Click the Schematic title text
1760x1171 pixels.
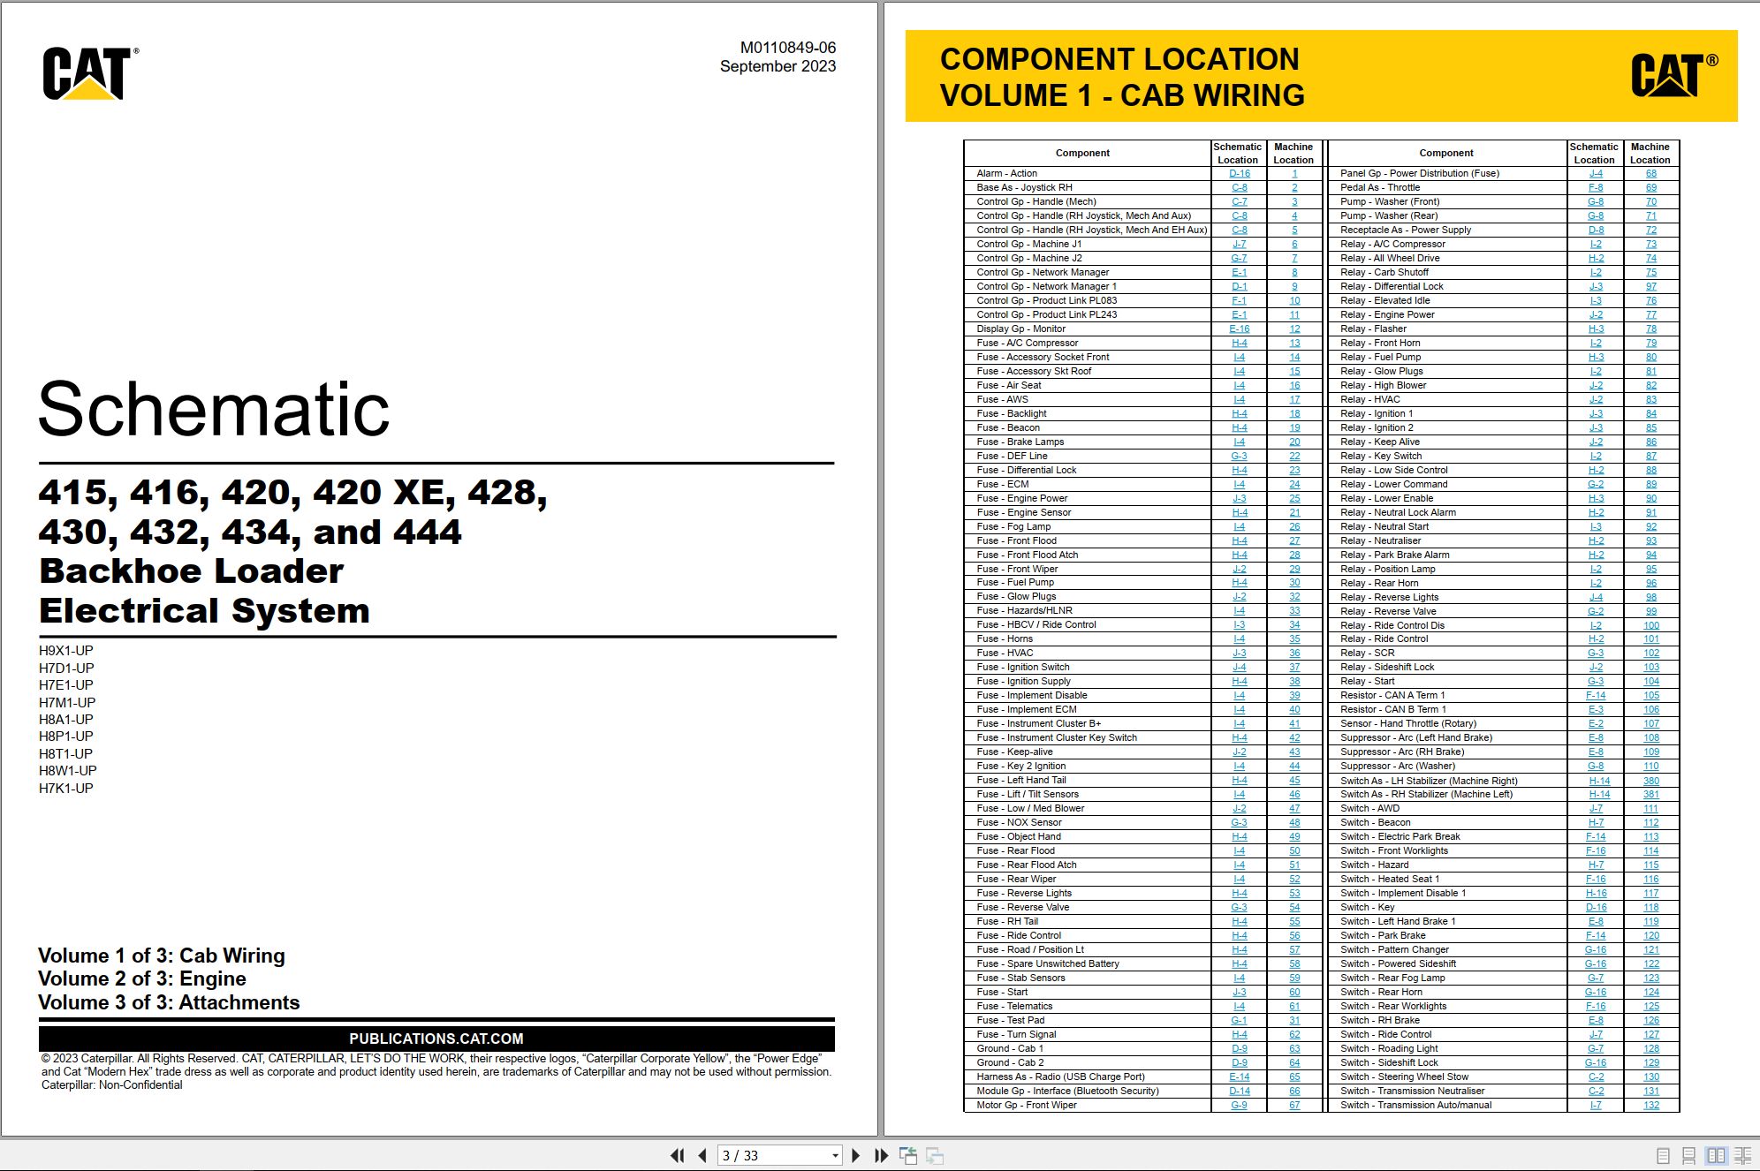pos(214,409)
